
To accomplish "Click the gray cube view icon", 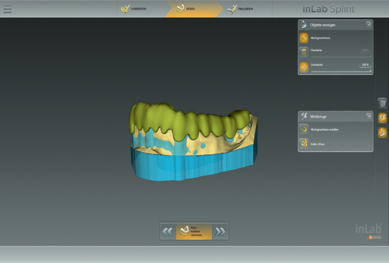I will pos(382,103).
